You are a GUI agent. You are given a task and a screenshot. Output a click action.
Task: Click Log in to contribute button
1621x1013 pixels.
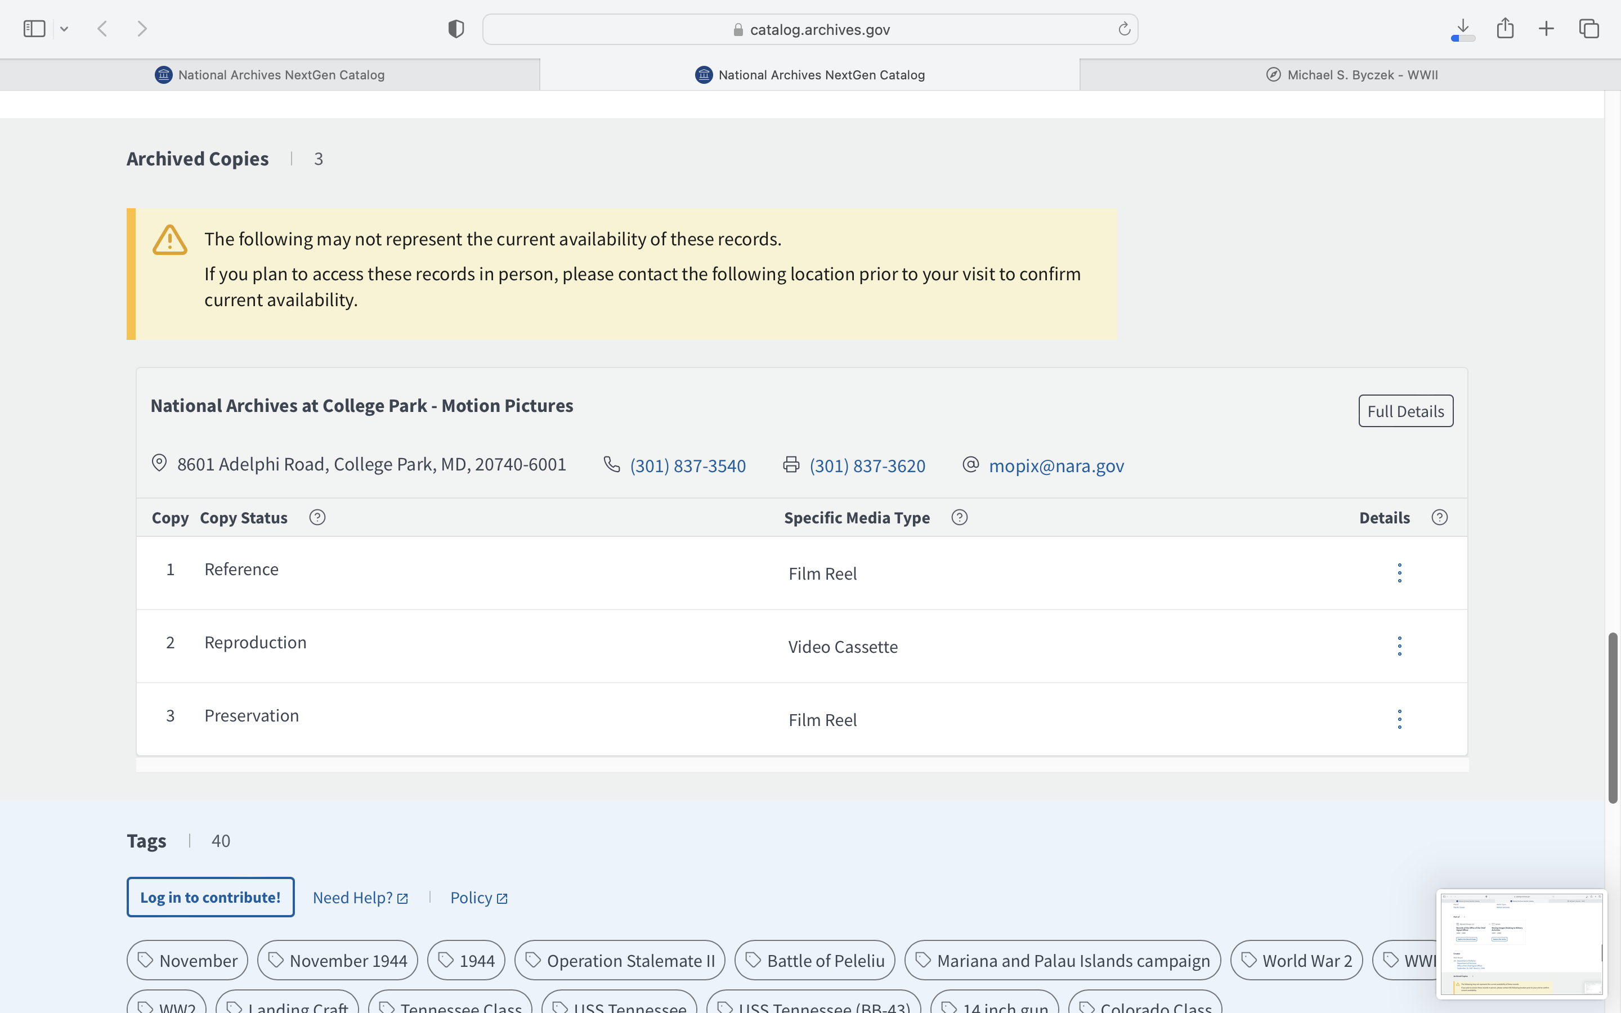pos(211,897)
